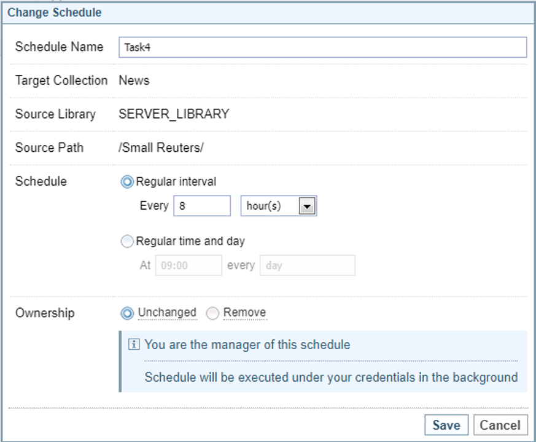Select the Remove ownership radio button
536x442 pixels.
tap(212, 313)
